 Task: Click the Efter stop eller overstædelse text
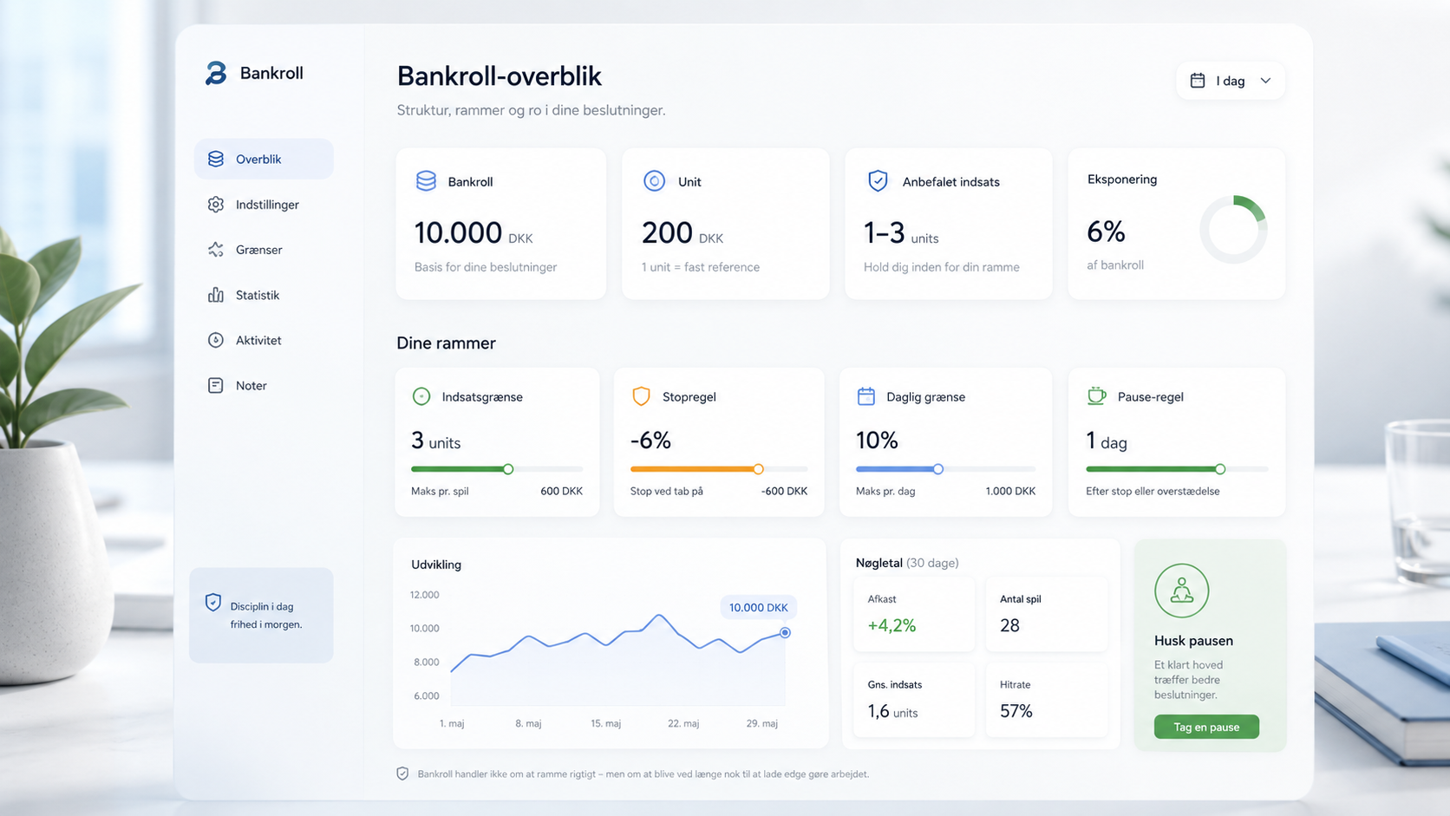(1153, 491)
